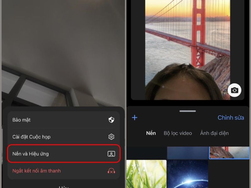Pick the Earth from space background thumbnail
This screenshot has height=188, width=251.
click(188, 174)
